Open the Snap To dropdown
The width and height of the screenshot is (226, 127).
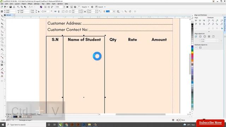click(88, 7)
